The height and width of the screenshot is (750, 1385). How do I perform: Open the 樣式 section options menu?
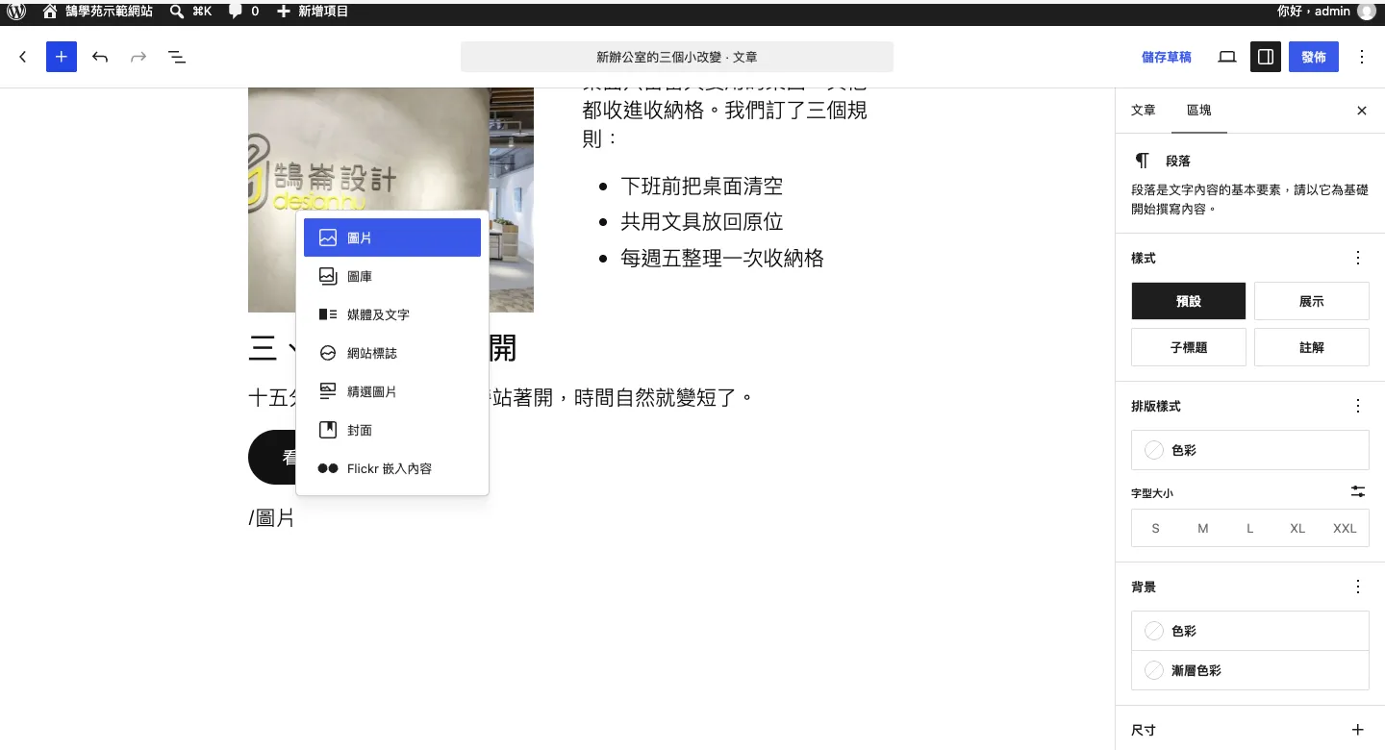[1358, 258]
